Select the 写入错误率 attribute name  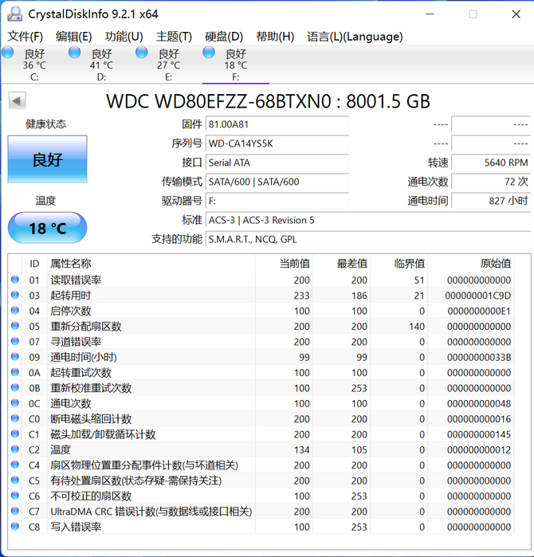[76, 527]
